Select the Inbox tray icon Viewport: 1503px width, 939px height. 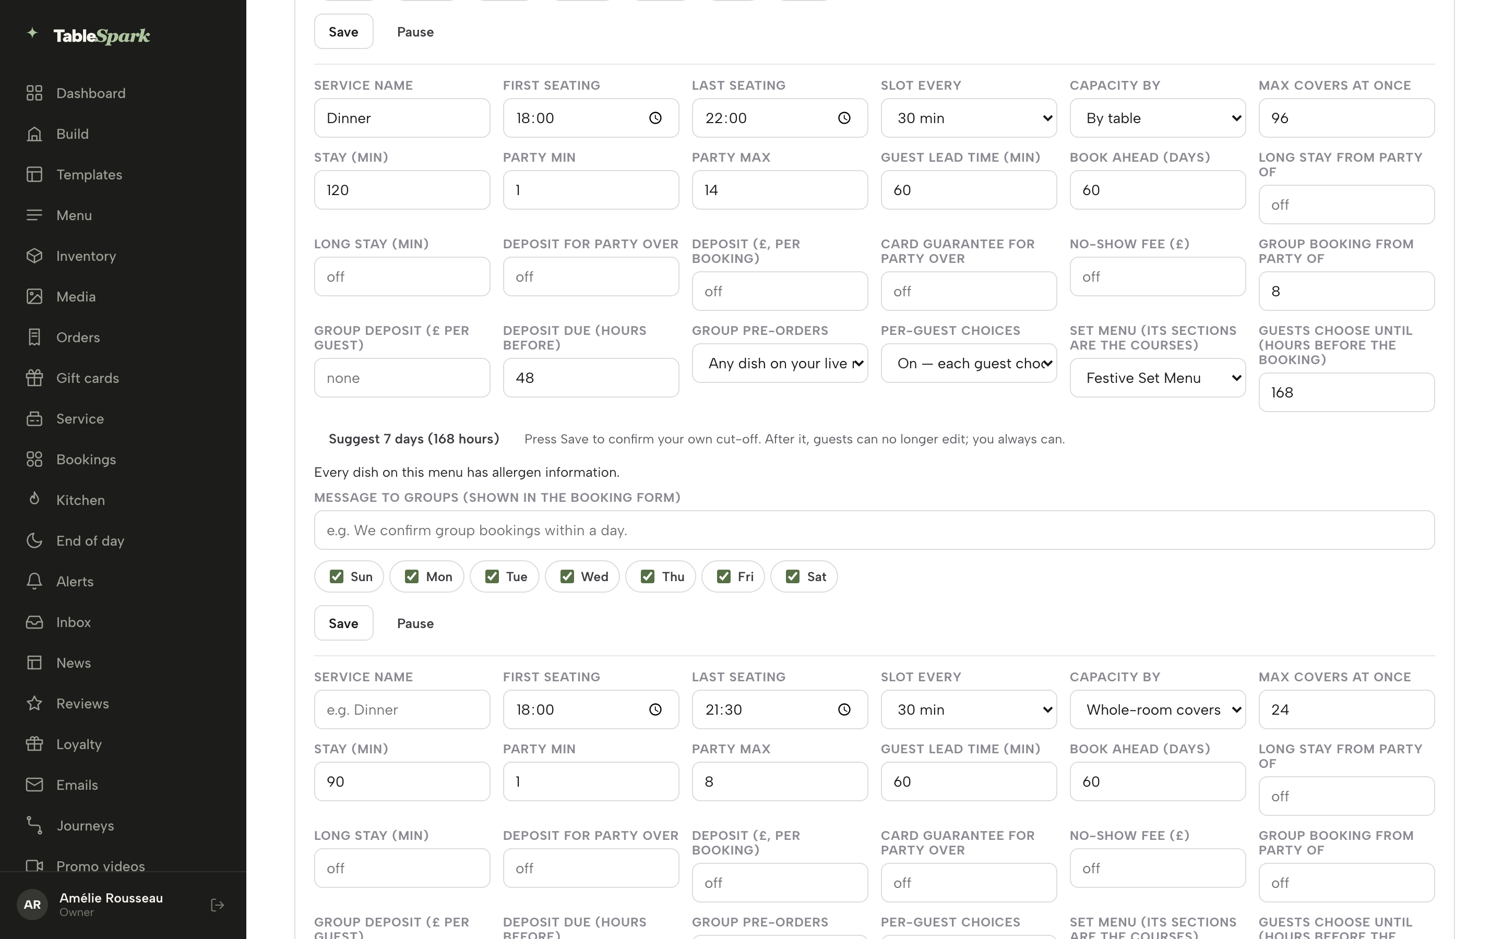(x=34, y=622)
